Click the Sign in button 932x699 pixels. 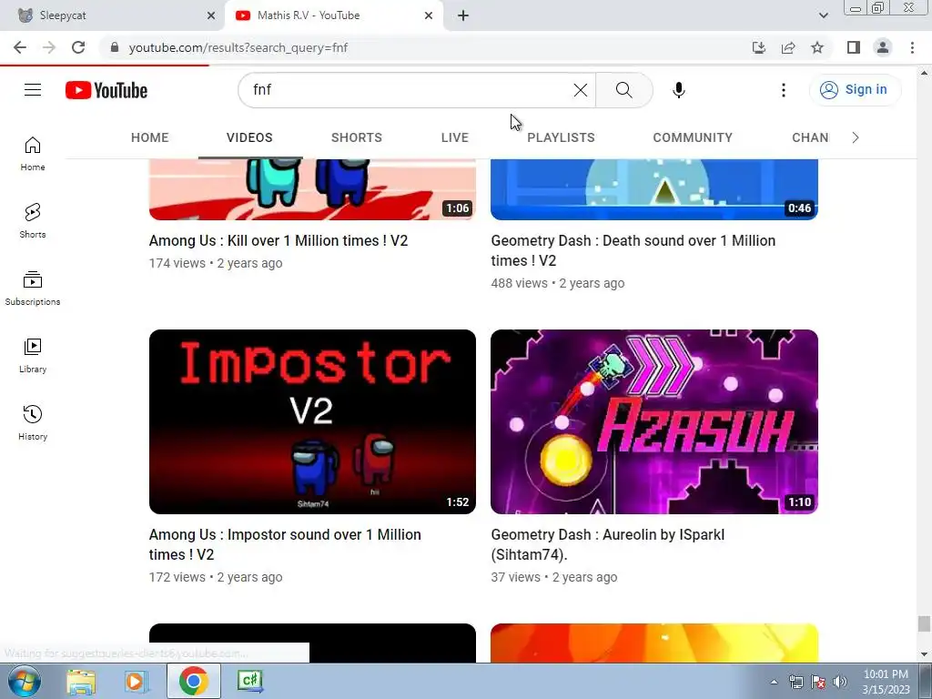click(855, 90)
